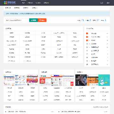114x114 pixels.
Task: Open the teal laptop illustration thumbnail
Action: click(104, 80)
